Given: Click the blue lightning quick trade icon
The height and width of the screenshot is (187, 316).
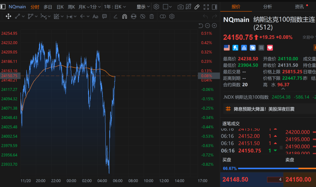Looking at the screenshot, I should coord(235,48).
